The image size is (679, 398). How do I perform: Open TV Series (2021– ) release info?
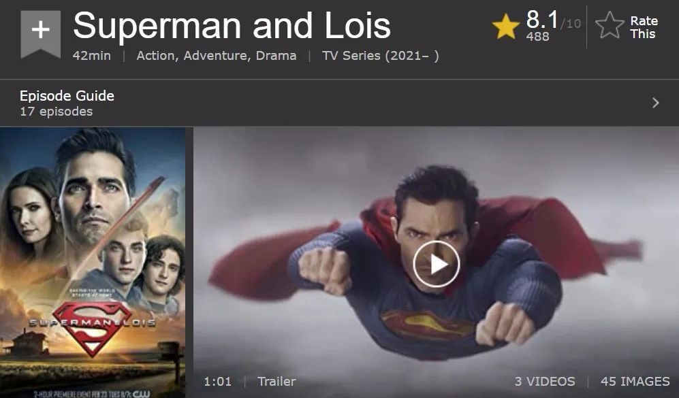[380, 56]
